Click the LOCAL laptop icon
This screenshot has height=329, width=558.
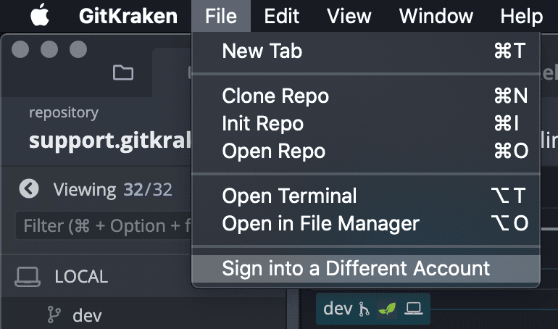(x=28, y=276)
